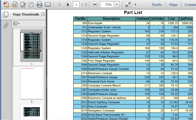This screenshot has height=120, width=196.
Task: Select the page 2 thumbnail
Action: tap(32, 83)
